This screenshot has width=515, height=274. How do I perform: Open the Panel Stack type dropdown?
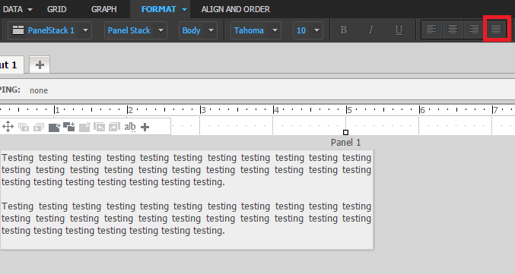[x=135, y=30]
